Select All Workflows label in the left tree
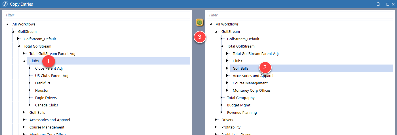Image resolution: width=397 pixels, height=135 pixels. tap(24, 24)
